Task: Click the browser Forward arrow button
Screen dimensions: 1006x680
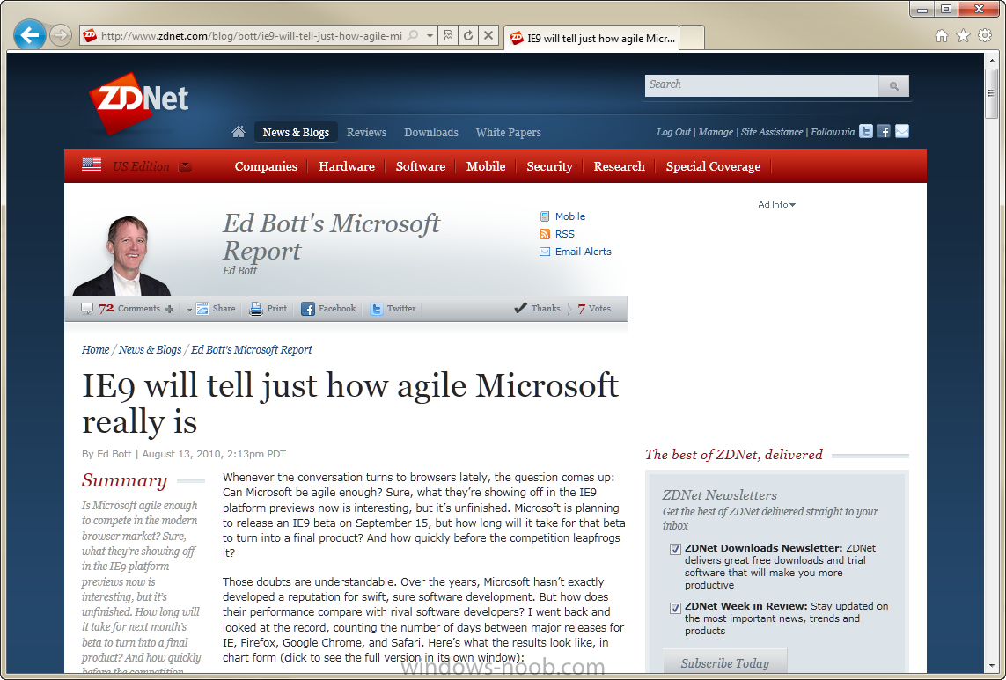Action: coord(61,35)
